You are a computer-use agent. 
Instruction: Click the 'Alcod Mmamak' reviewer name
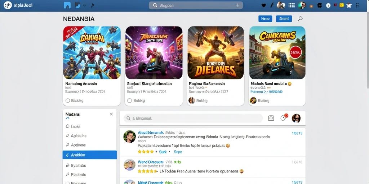click(150, 132)
